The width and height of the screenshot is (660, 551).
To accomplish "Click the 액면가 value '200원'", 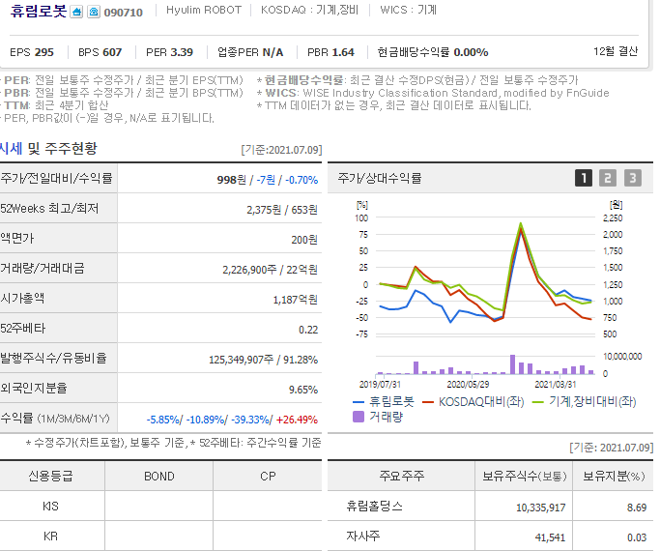I will (304, 240).
